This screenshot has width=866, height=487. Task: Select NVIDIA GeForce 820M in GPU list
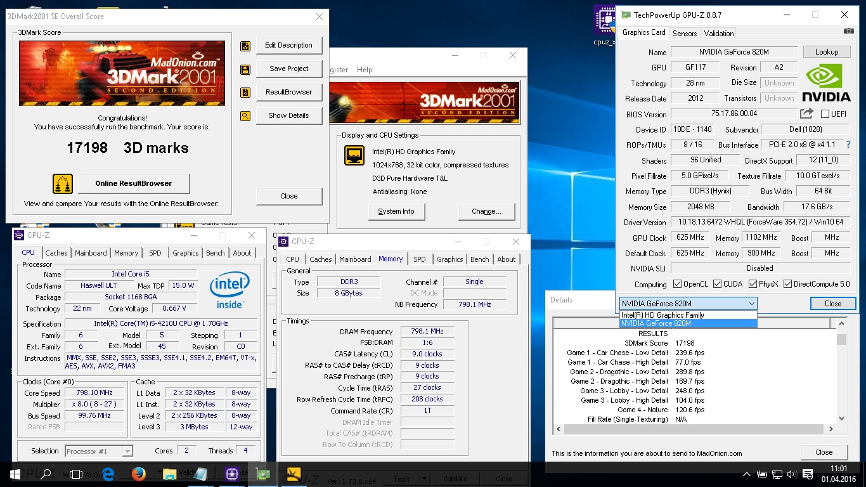688,323
